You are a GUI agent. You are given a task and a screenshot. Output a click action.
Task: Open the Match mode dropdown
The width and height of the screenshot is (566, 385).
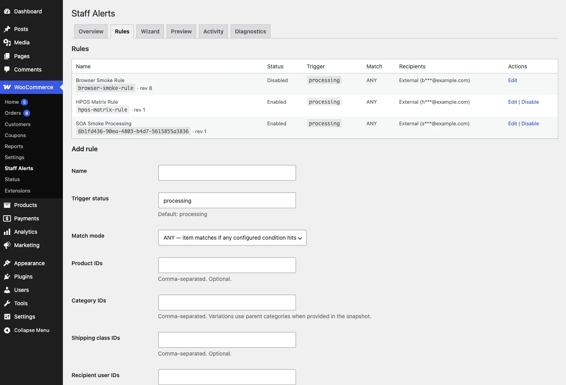[x=232, y=238]
